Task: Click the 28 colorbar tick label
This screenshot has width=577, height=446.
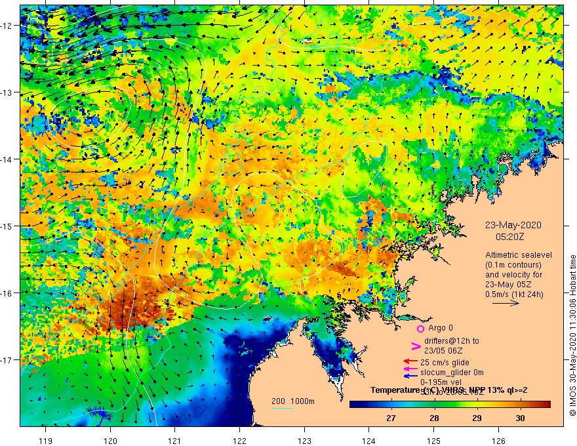Action: click(435, 418)
